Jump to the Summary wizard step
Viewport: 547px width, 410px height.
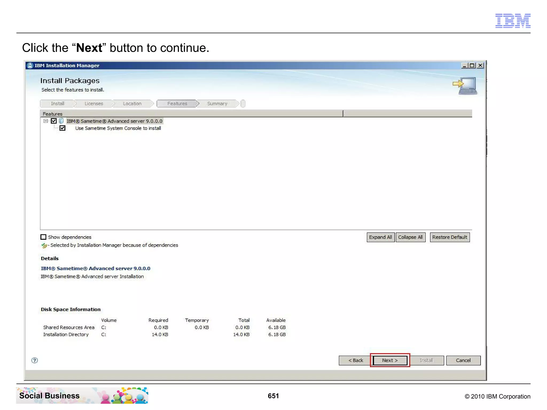[x=217, y=104]
